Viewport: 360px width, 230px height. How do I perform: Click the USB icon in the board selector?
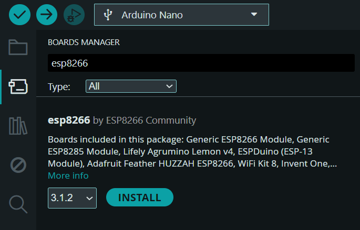(108, 15)
